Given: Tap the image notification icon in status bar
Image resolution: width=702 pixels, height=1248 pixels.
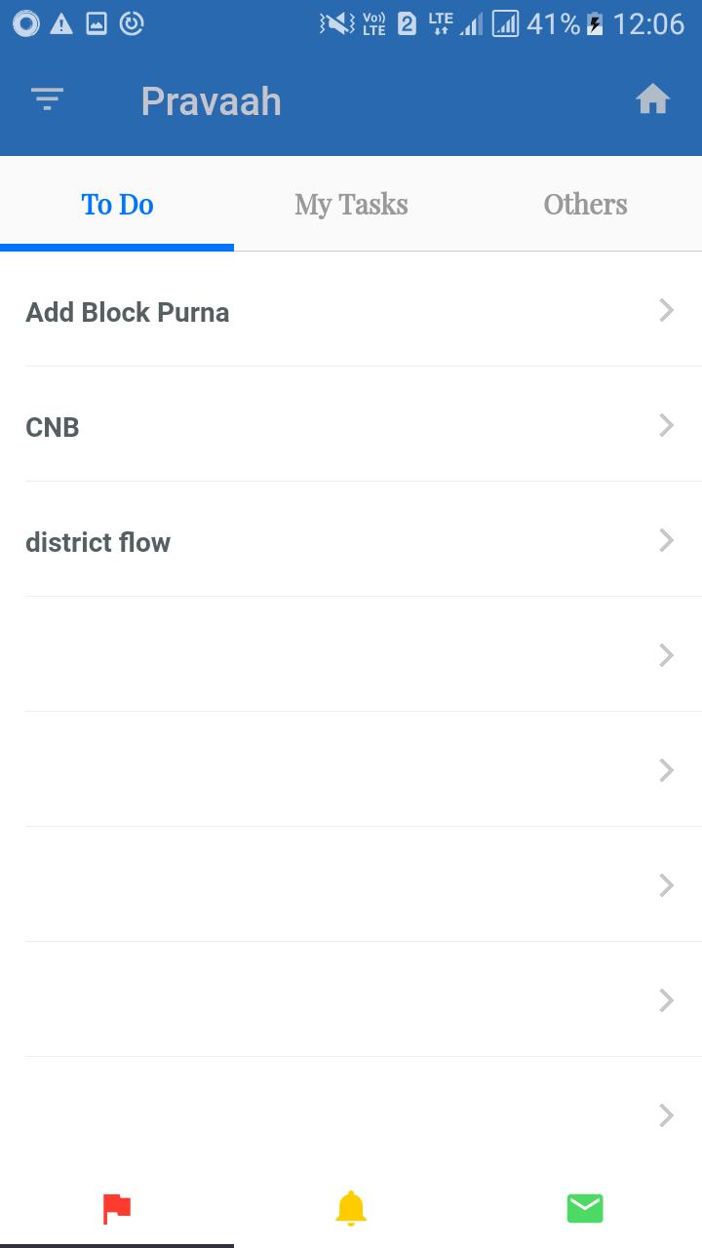Looking at the screenshot, I should point(97,23).
